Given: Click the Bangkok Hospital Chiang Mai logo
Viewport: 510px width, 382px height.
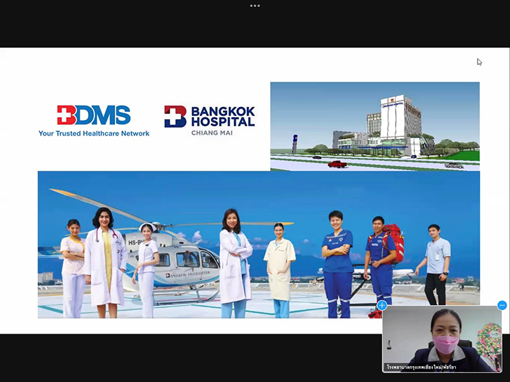Looking at the screenshot, I should (210, 120).
